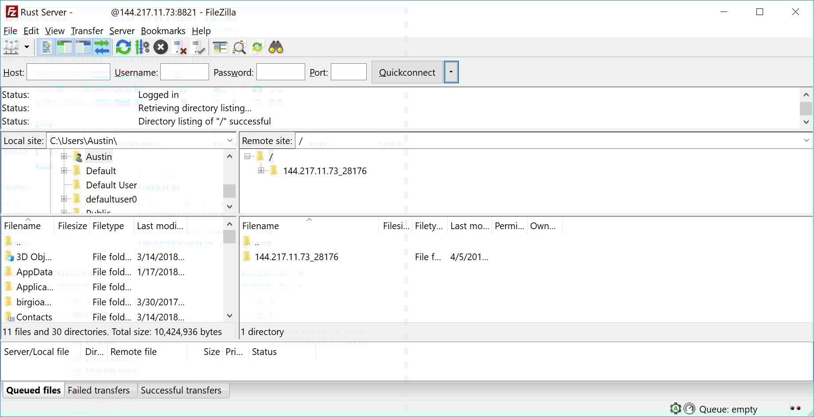Open the File menu
The image size is (814, 417).
click(10, 31)
